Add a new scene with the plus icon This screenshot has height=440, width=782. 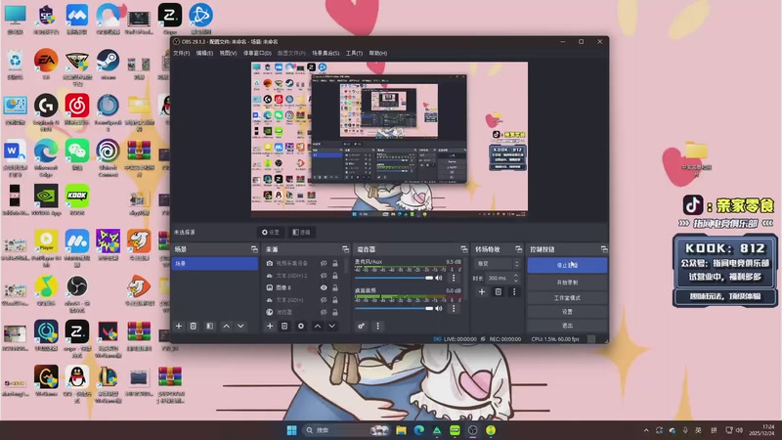[x=179, y=326]
